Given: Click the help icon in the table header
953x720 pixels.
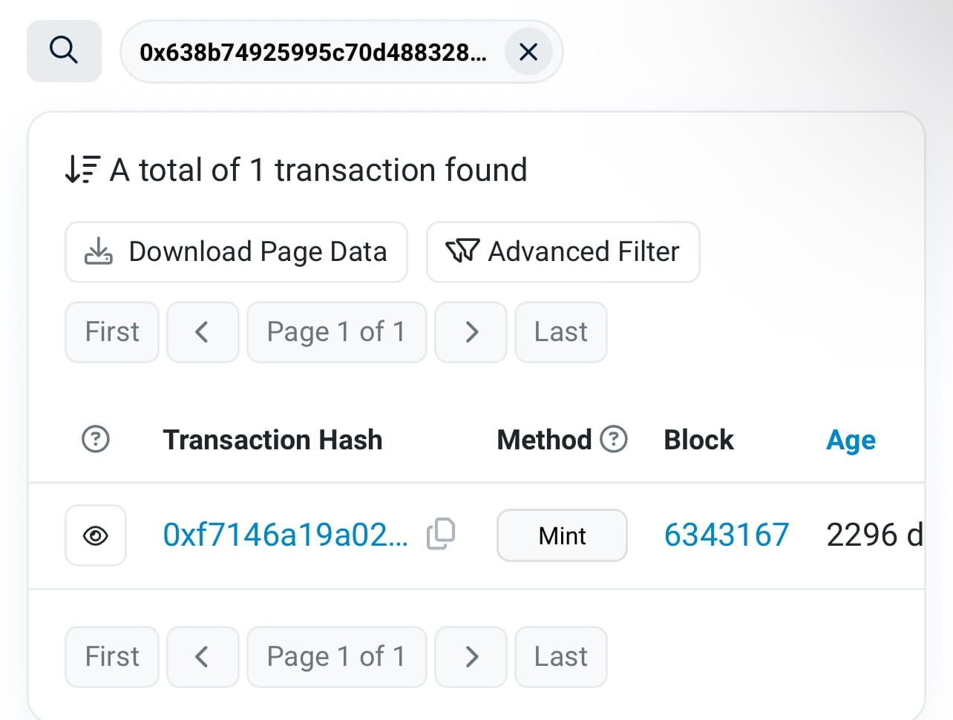Looking at the screenshot, I should pyautogui.click(x=96, y=440).
